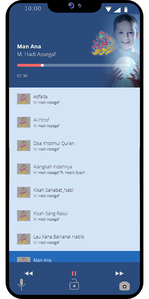Open the camera icon
The width and height of the screenshot is (149, 299).
click(124, 286)
